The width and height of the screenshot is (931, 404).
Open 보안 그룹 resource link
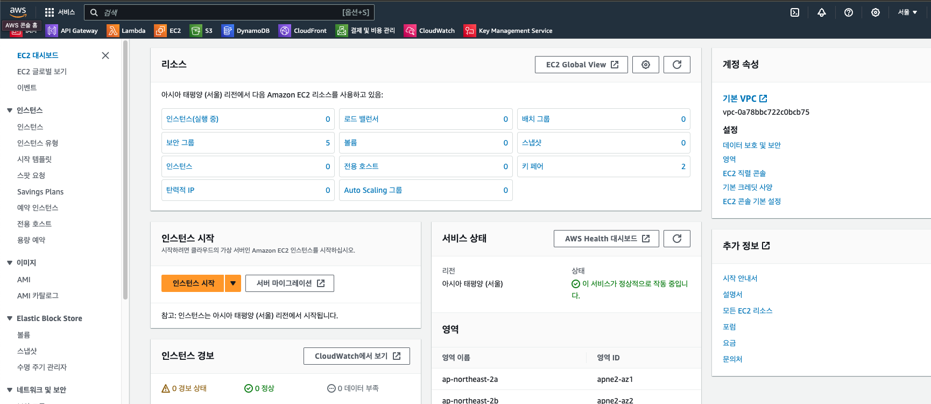tap(180, 143)
